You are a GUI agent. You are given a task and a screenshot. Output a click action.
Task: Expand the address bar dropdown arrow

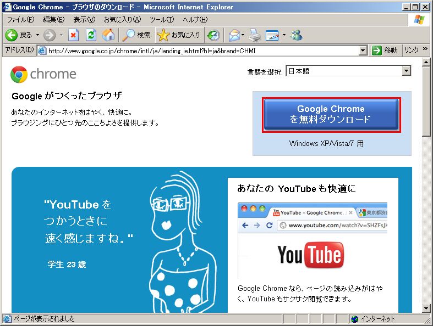[363, 50]
